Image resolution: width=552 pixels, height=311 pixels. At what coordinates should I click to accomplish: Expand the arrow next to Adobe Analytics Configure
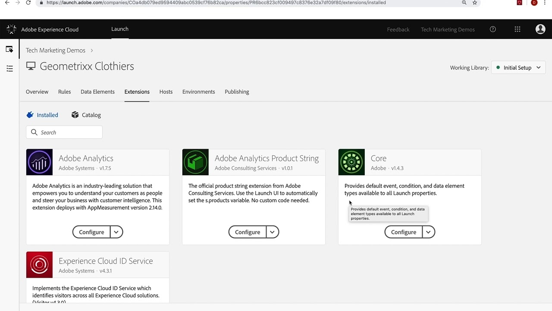click(116, 232)
